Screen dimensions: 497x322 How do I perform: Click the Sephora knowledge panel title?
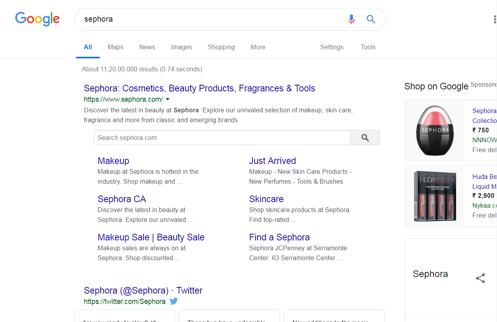(430, 274)
